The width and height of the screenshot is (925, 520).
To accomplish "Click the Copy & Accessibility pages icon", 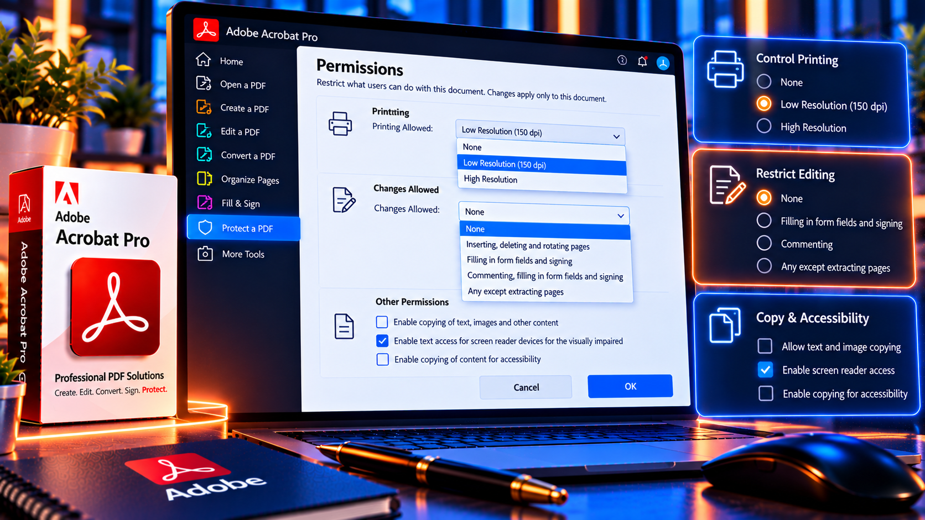I will [725, 325].
